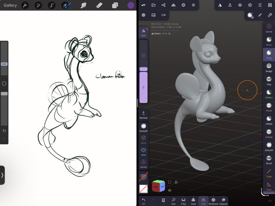This screenshot has height=206, width=275.
Task: Toggle Wireframe view
Action: click(x=213, y=201)
